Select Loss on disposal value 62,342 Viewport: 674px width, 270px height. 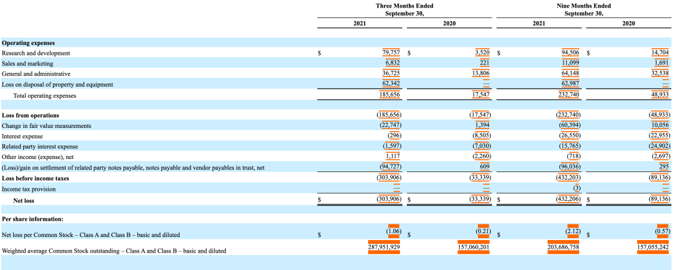391,85
